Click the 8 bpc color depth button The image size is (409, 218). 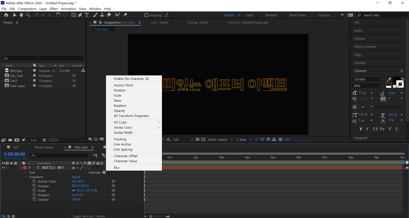pyautogui.click(x=34, y=140)
